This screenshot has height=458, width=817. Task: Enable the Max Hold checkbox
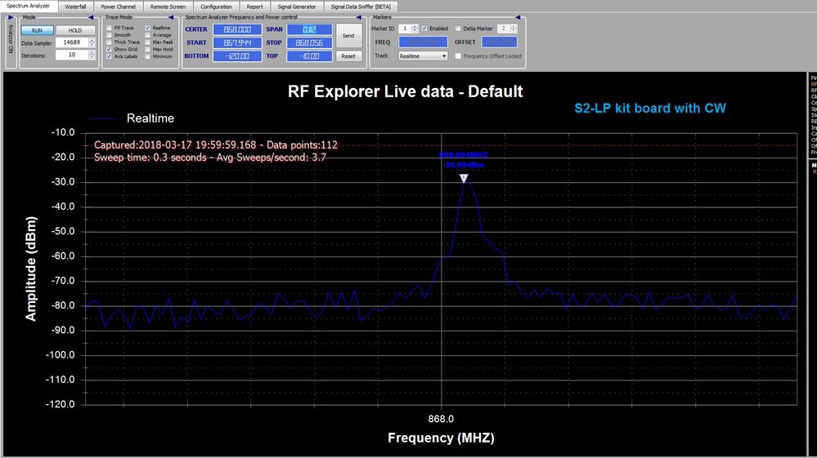(x=148, y=49)
